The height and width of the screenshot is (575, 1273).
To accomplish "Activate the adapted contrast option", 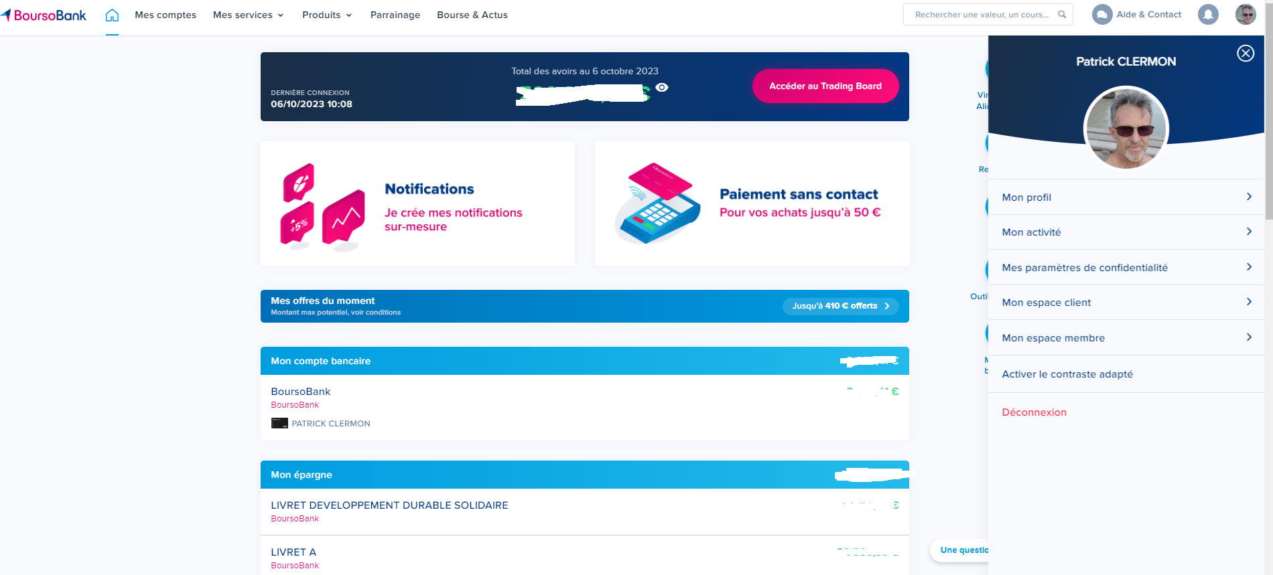I will pyautogui.click(x=1067, y=374).
